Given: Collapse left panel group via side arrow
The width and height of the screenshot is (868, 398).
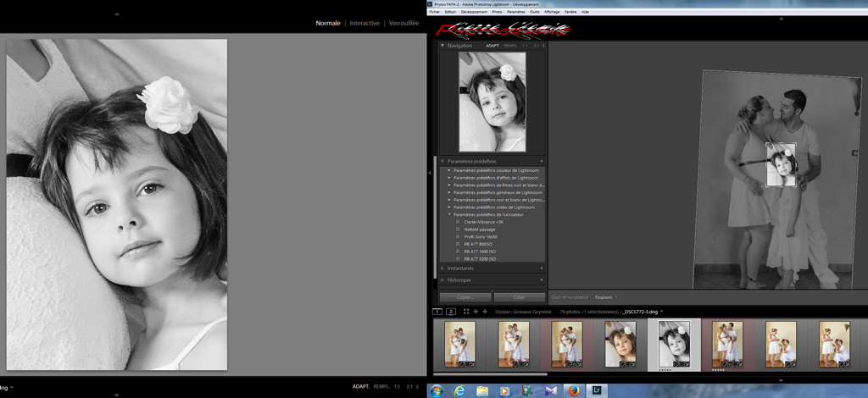Looking at the screenshot, I should pyautogui.click(x=430, y=173).
